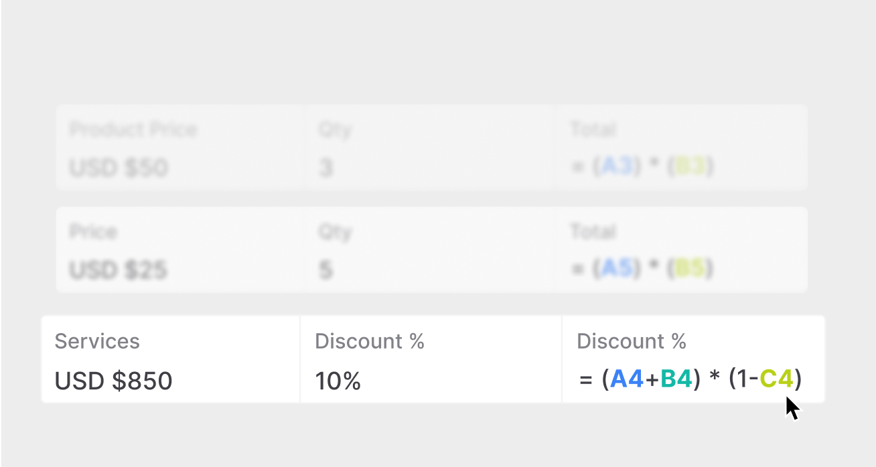Select the USD $25 price value
Viewport: 876px width, 467px height.
pos(119,270)
